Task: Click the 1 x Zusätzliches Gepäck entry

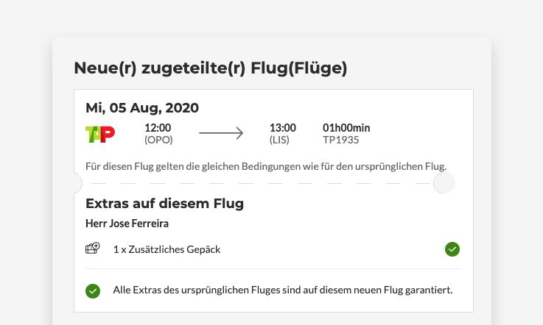Action: (167, 249)
